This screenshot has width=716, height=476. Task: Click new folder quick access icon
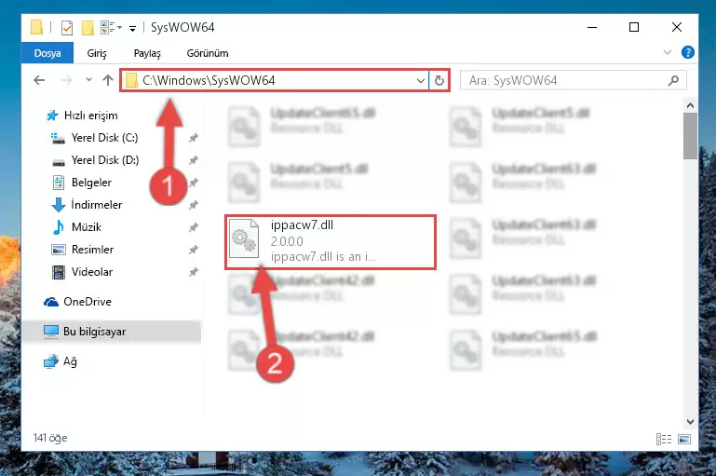pyautogui.click(x=88, y=28)
